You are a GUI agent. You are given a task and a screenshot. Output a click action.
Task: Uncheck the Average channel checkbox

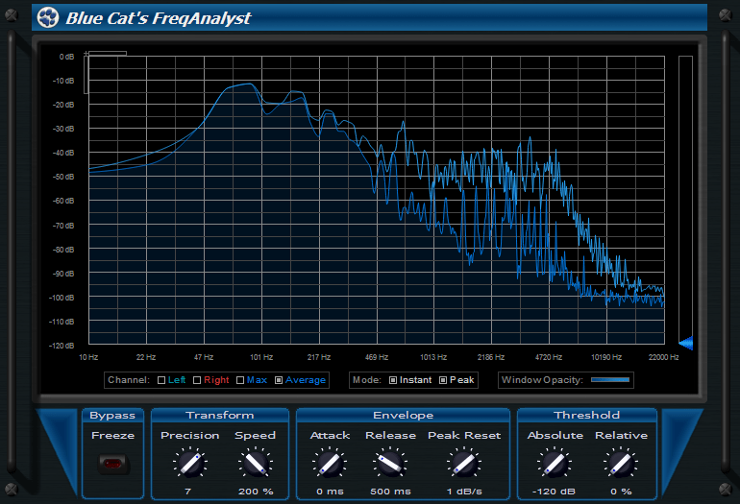(x=279, y=380)
